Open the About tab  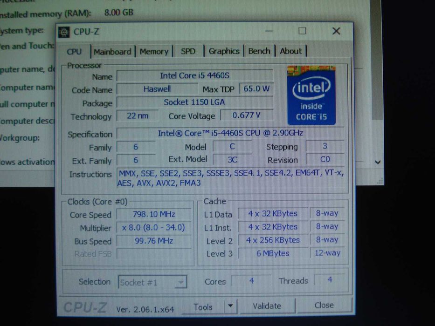point(290,51)
